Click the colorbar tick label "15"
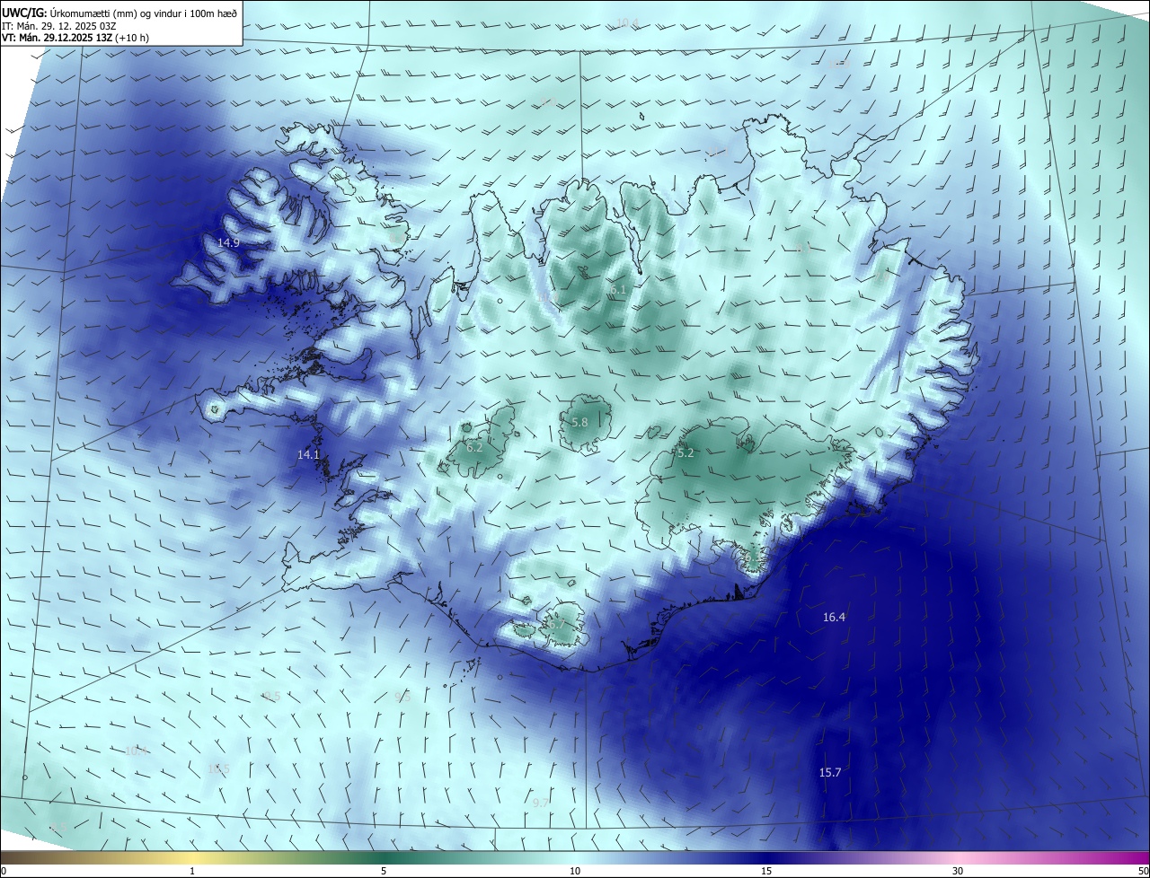1150x878 pixels. [766, 871]
